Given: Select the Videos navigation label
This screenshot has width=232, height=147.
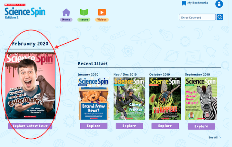Looking at the screenshot, I should pyautogui.click(x=102, y=19).
